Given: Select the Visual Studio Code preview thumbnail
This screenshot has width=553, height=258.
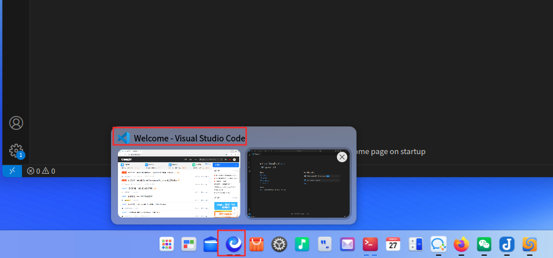Looking at the screenshot, I should click(x=298, y=184).
